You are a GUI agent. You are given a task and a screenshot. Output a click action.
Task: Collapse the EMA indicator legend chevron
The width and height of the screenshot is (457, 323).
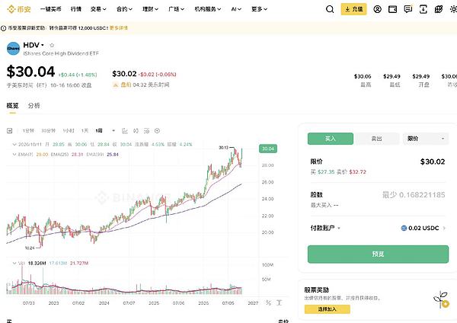(14, 155)
